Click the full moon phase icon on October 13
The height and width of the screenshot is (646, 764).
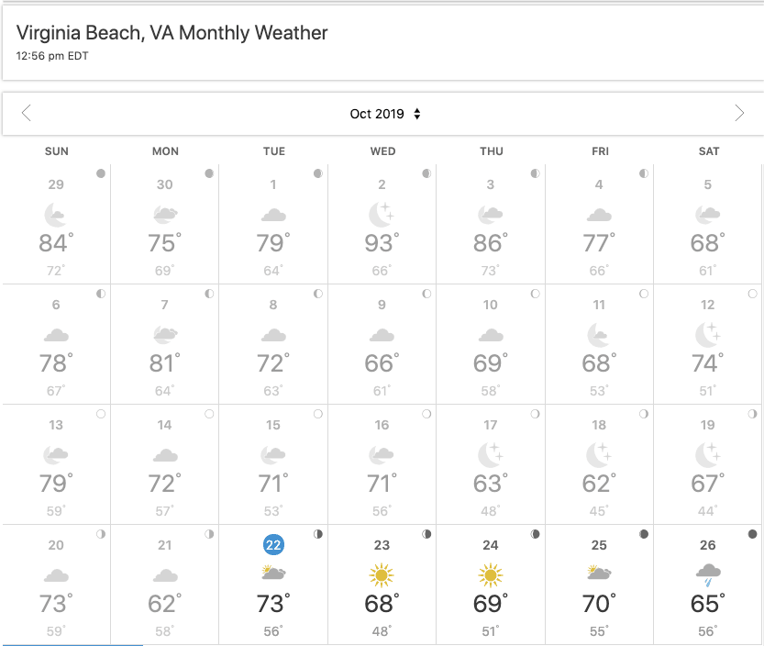[101, 414]
